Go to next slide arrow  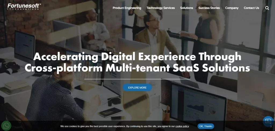point(268,66)
